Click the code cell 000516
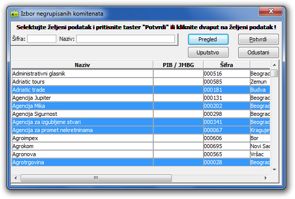This screenshot has width=295, height=199. (x=227, y=74)
